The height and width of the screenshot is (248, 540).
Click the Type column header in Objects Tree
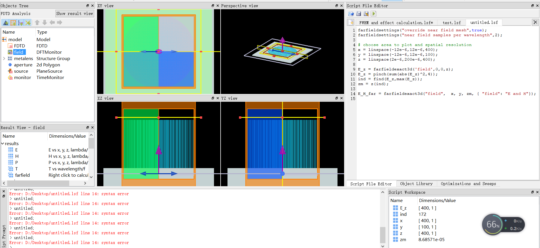[x=42, y=32]
